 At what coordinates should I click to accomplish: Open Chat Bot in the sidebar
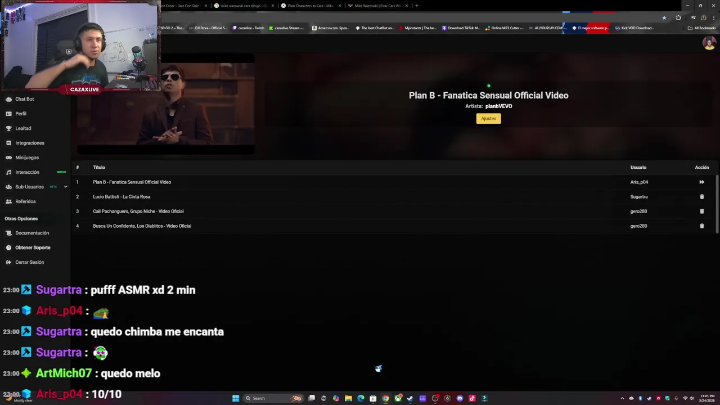pos(24,99)
